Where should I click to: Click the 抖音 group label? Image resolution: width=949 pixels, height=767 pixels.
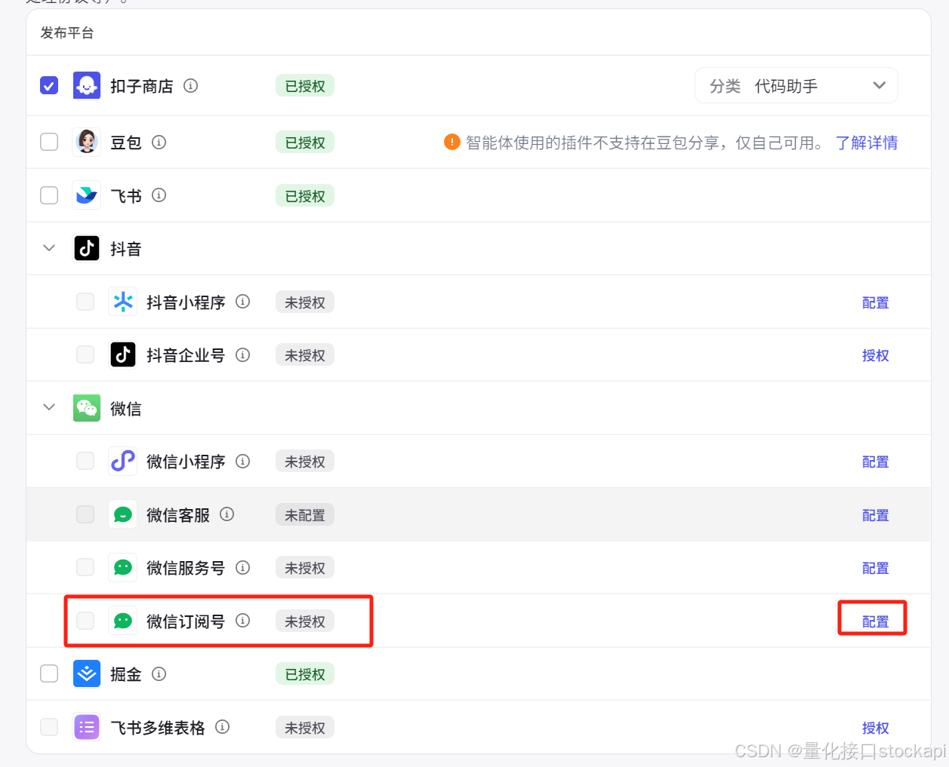(x=126, y=249)
